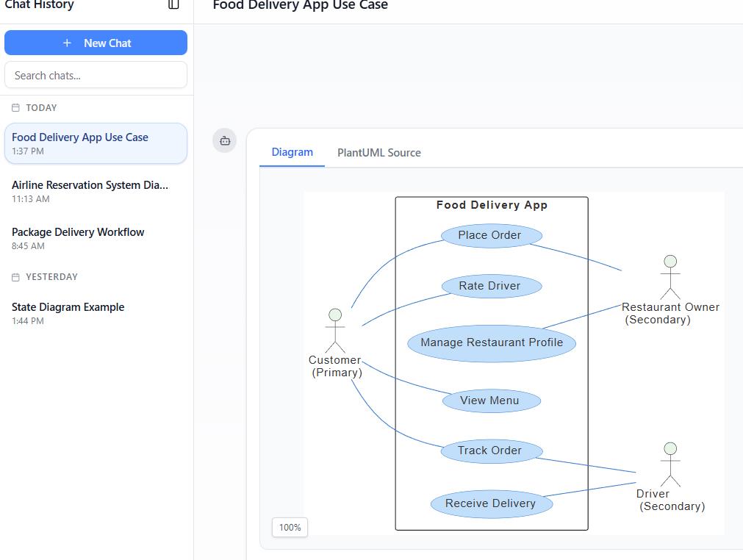Click the Receive Delivery use case

[x=490, y=503]
